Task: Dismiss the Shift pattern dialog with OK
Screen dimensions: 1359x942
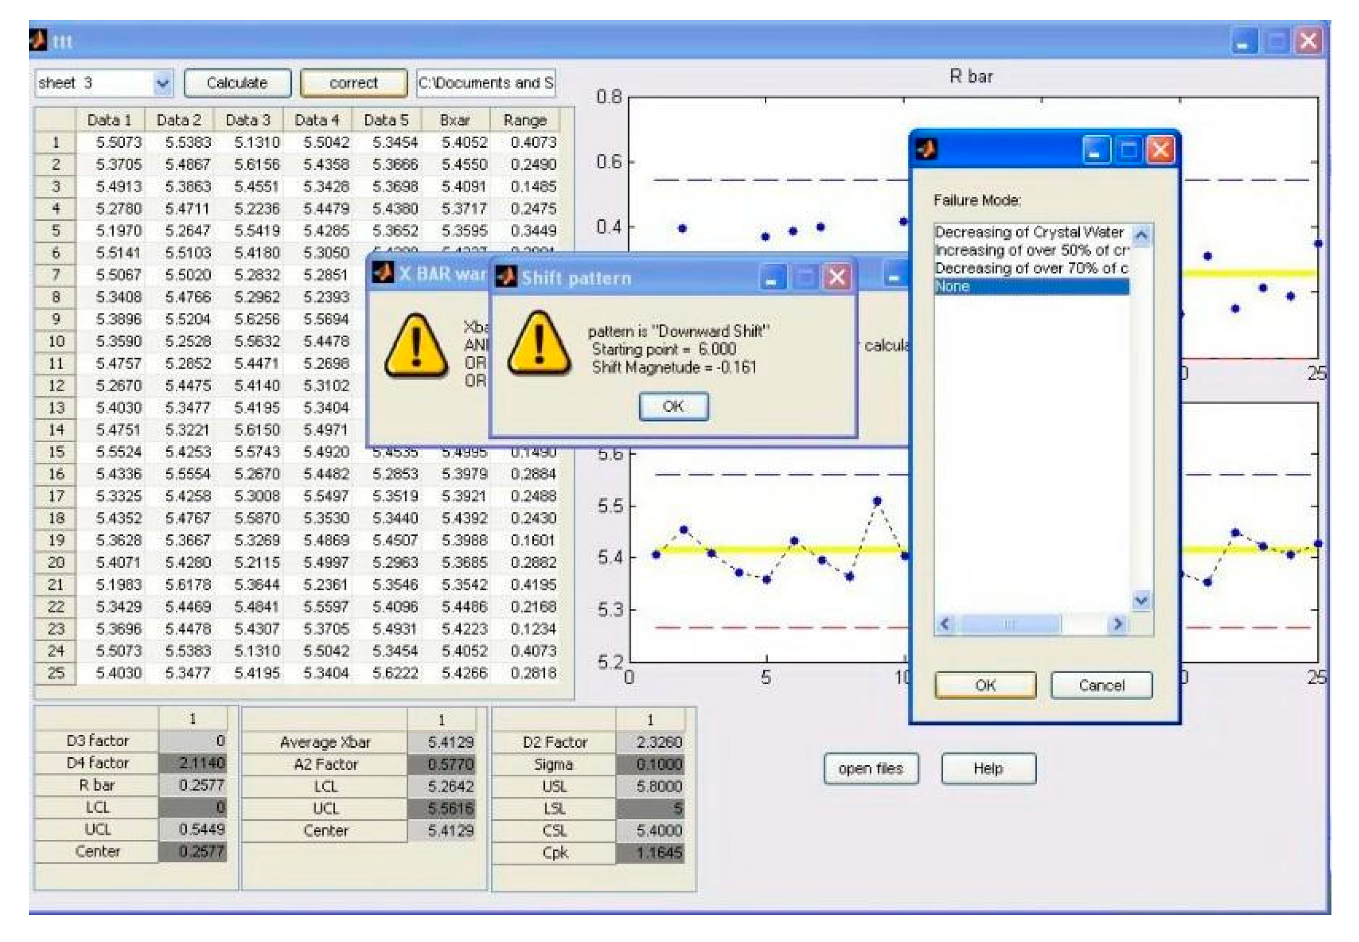Action: pyautogui.click(x=673, y=406)
